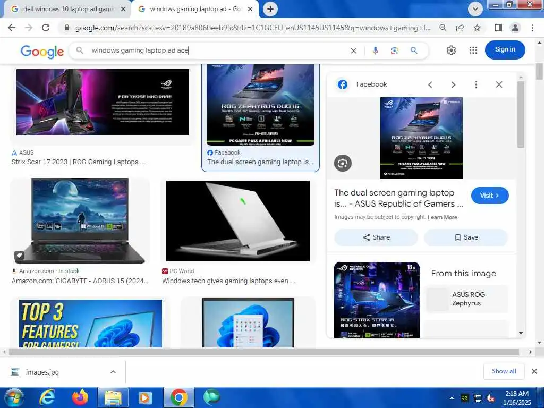Screen dimensions: 544x408
Task: Open a new tab with the plus button
Action: [270, 9]
